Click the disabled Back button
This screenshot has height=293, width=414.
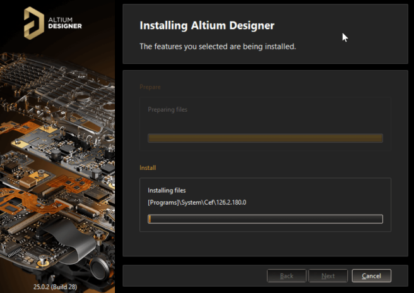287,276
